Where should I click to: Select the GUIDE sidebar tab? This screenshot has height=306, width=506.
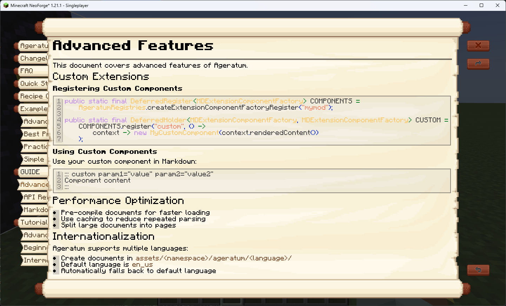[x=32, y=172]
